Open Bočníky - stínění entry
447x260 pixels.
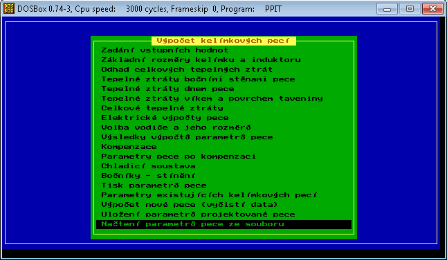point(148,176)
